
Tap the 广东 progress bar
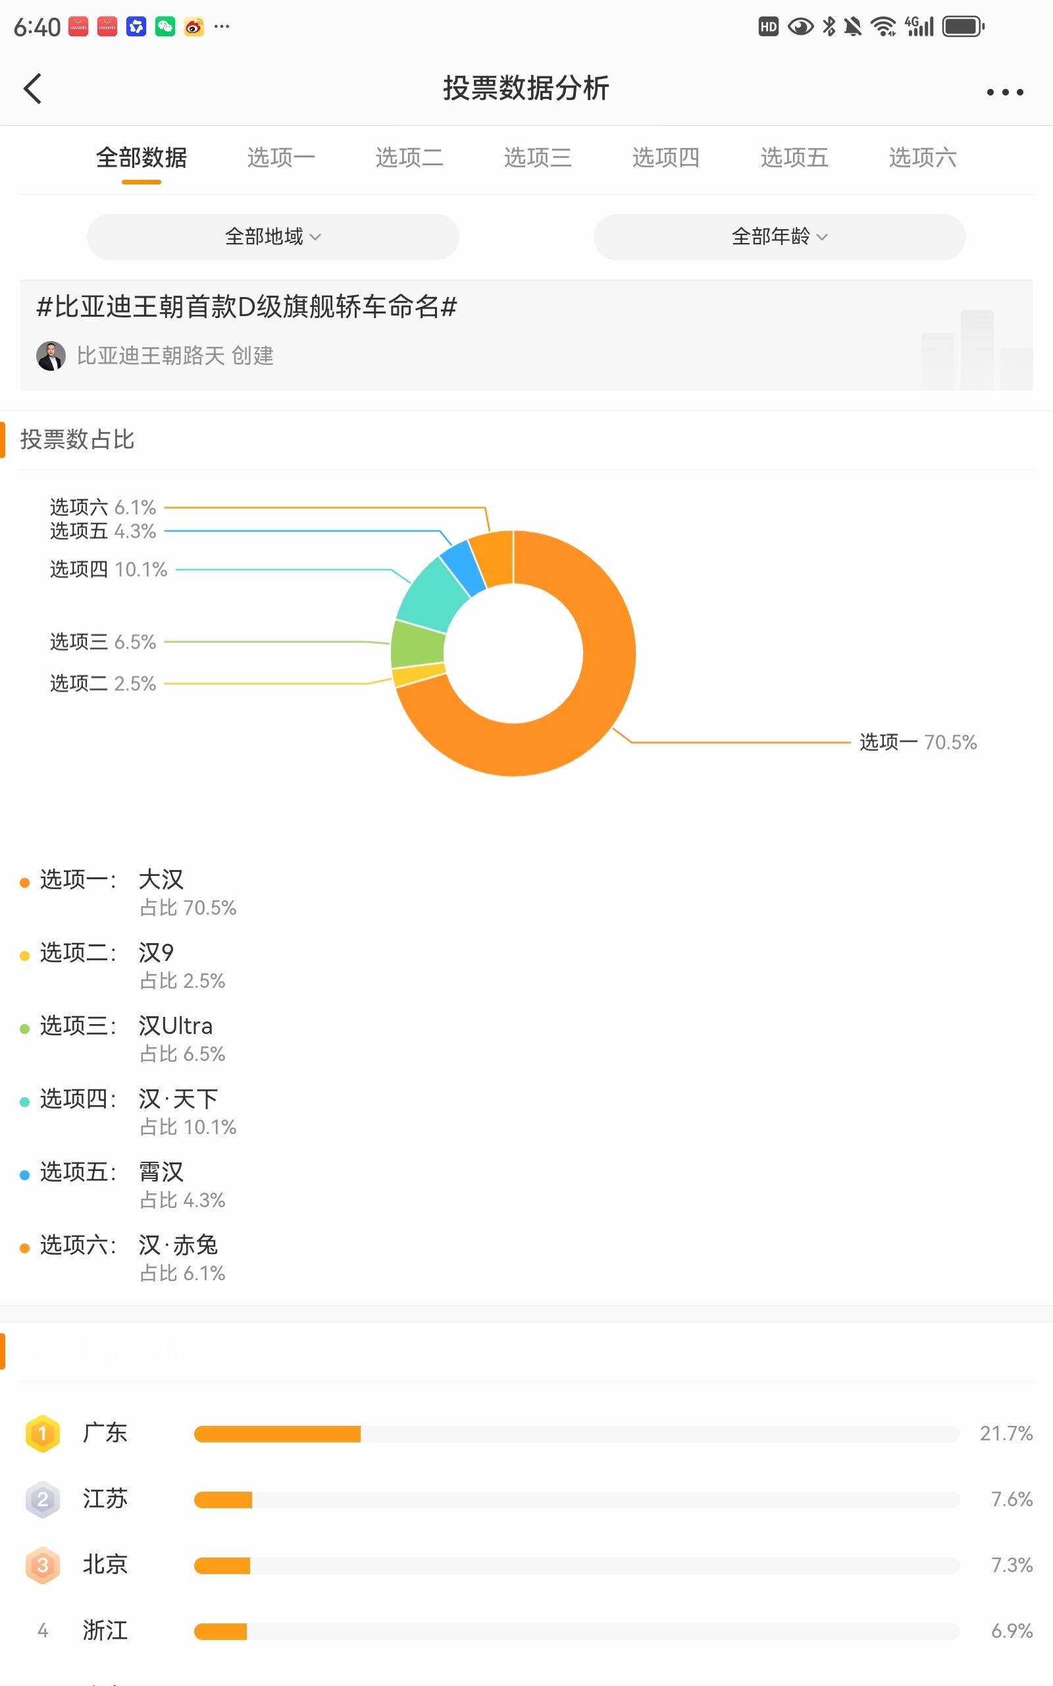tap(577, 1434)
